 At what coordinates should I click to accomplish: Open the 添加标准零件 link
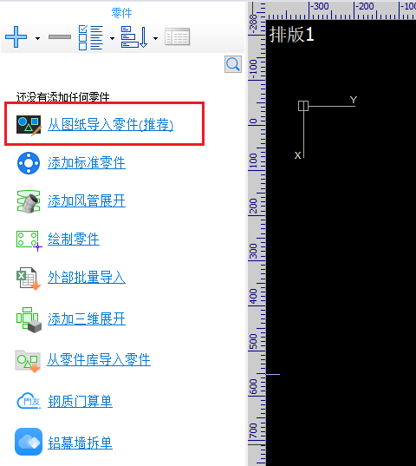pos(87,163)
